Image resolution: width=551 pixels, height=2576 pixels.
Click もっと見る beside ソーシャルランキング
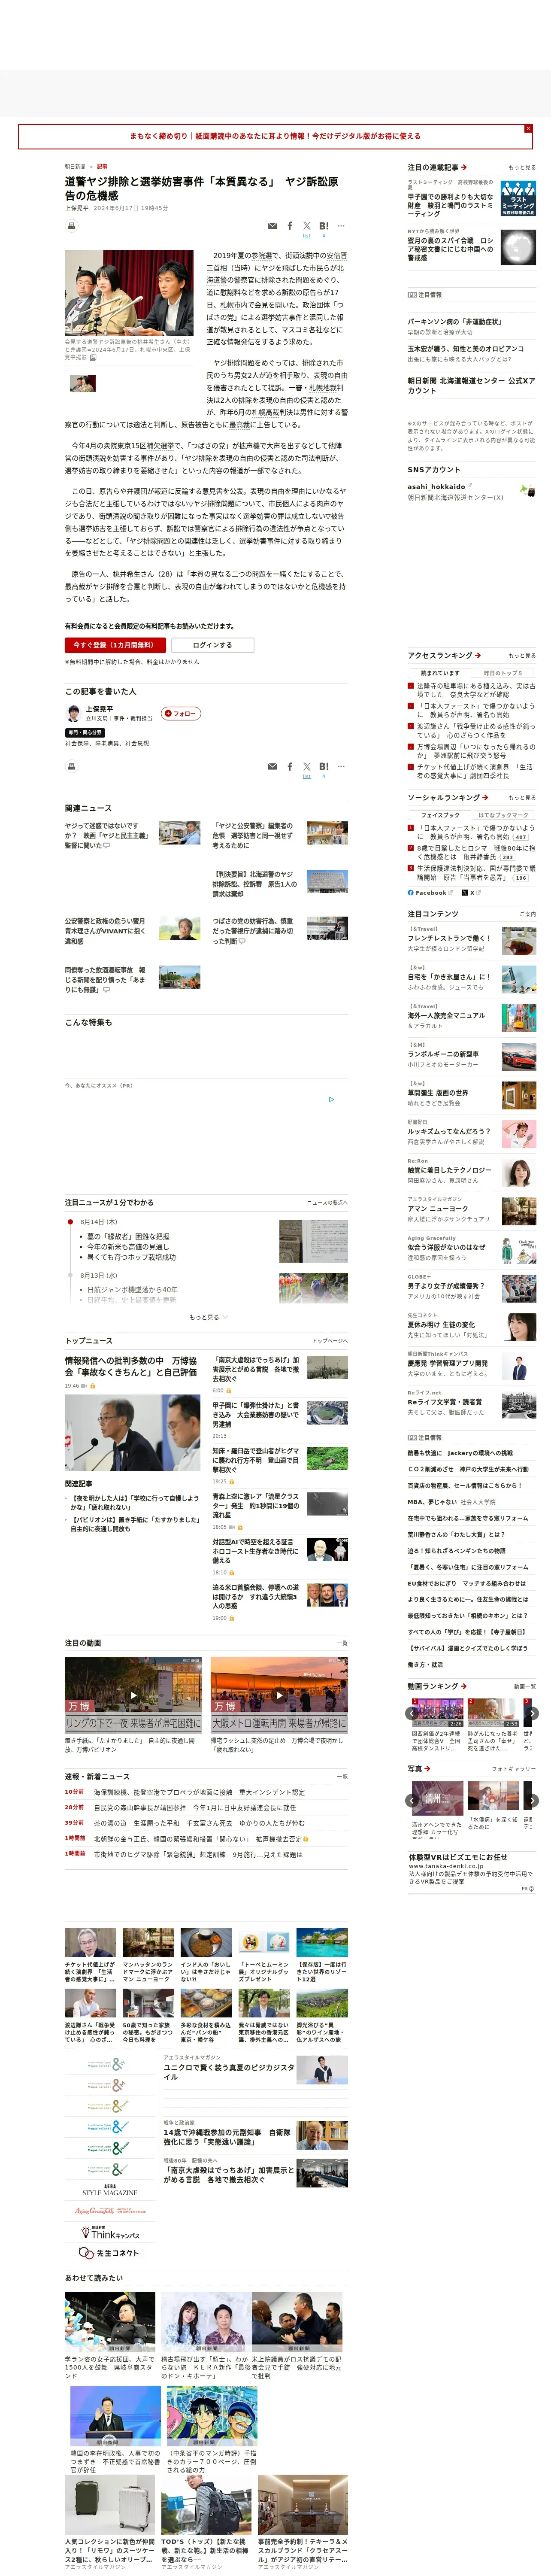521,798
